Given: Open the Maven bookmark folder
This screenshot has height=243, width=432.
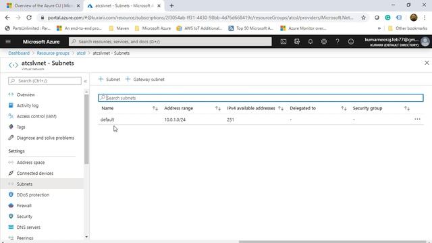Looking at the screenshot, I should [x=119, y=28].
